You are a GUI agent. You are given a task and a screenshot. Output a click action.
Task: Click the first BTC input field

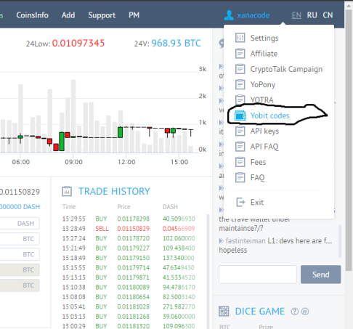click(20, 239)
